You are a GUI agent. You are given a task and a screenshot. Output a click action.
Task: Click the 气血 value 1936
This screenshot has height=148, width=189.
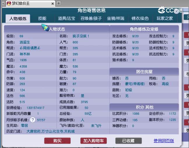tap(23, 60)
